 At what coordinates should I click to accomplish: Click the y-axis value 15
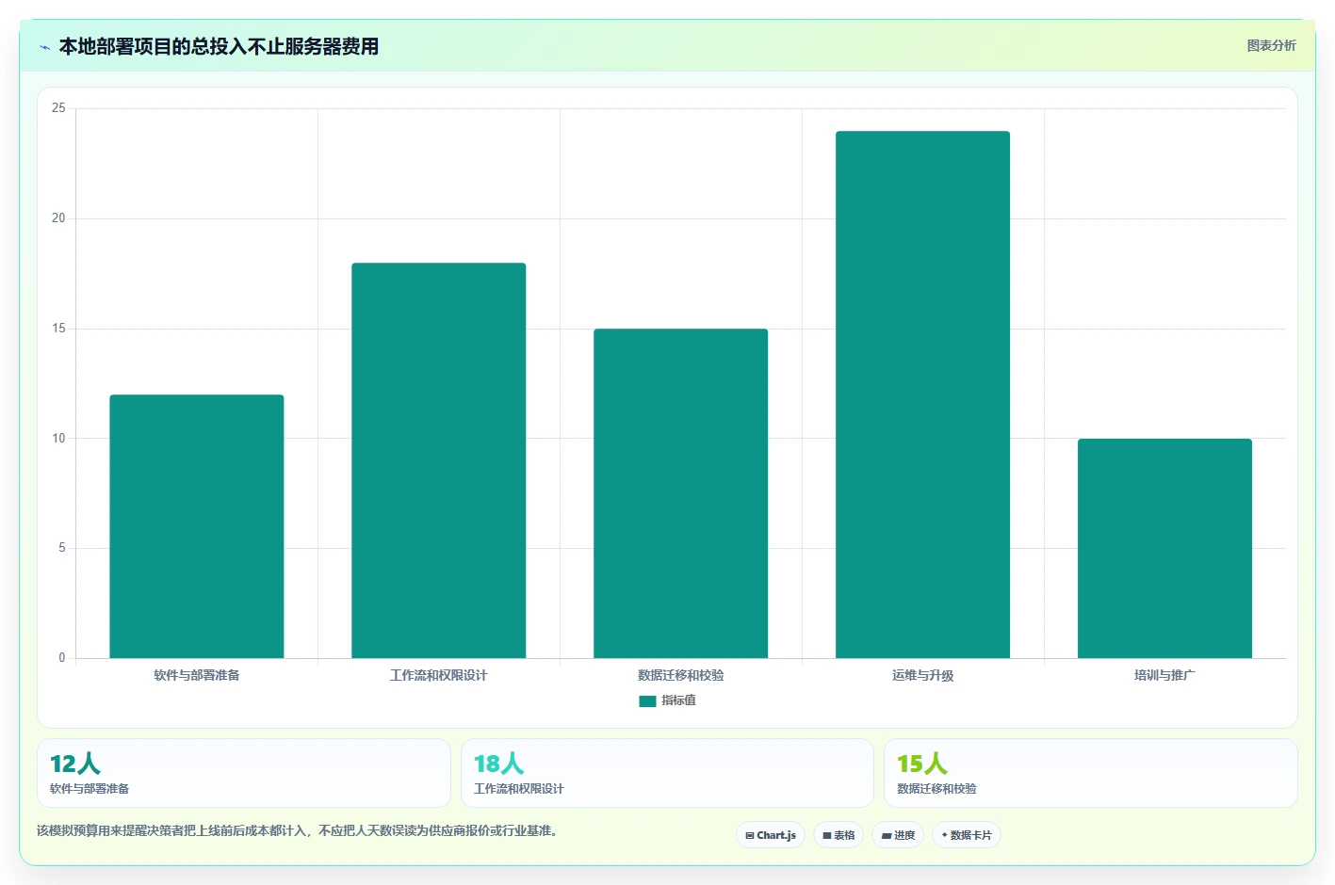pyautogui.click(x=58, y=329)
